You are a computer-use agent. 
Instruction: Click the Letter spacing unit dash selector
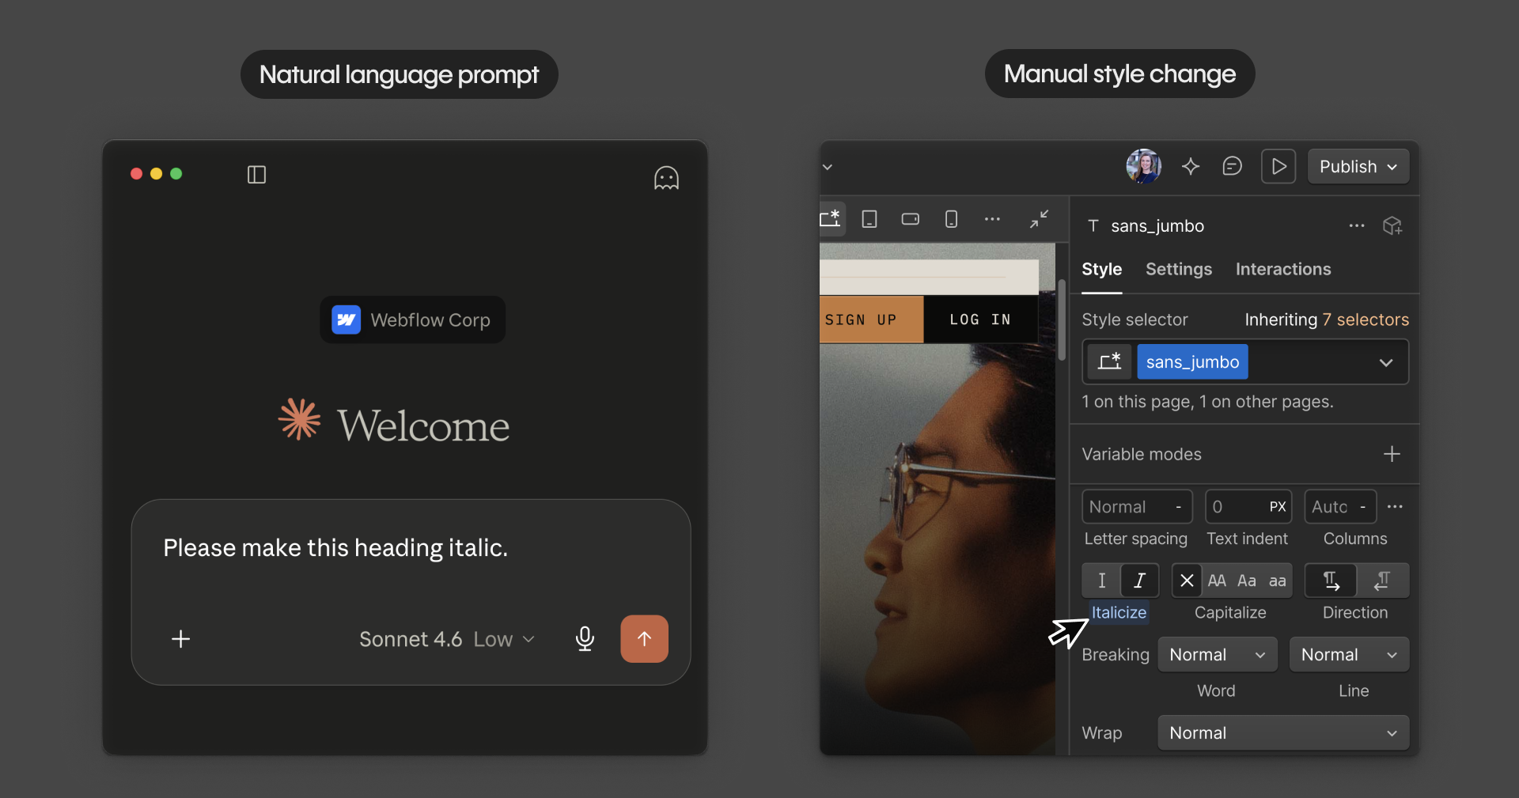[x=1178, y=507]
